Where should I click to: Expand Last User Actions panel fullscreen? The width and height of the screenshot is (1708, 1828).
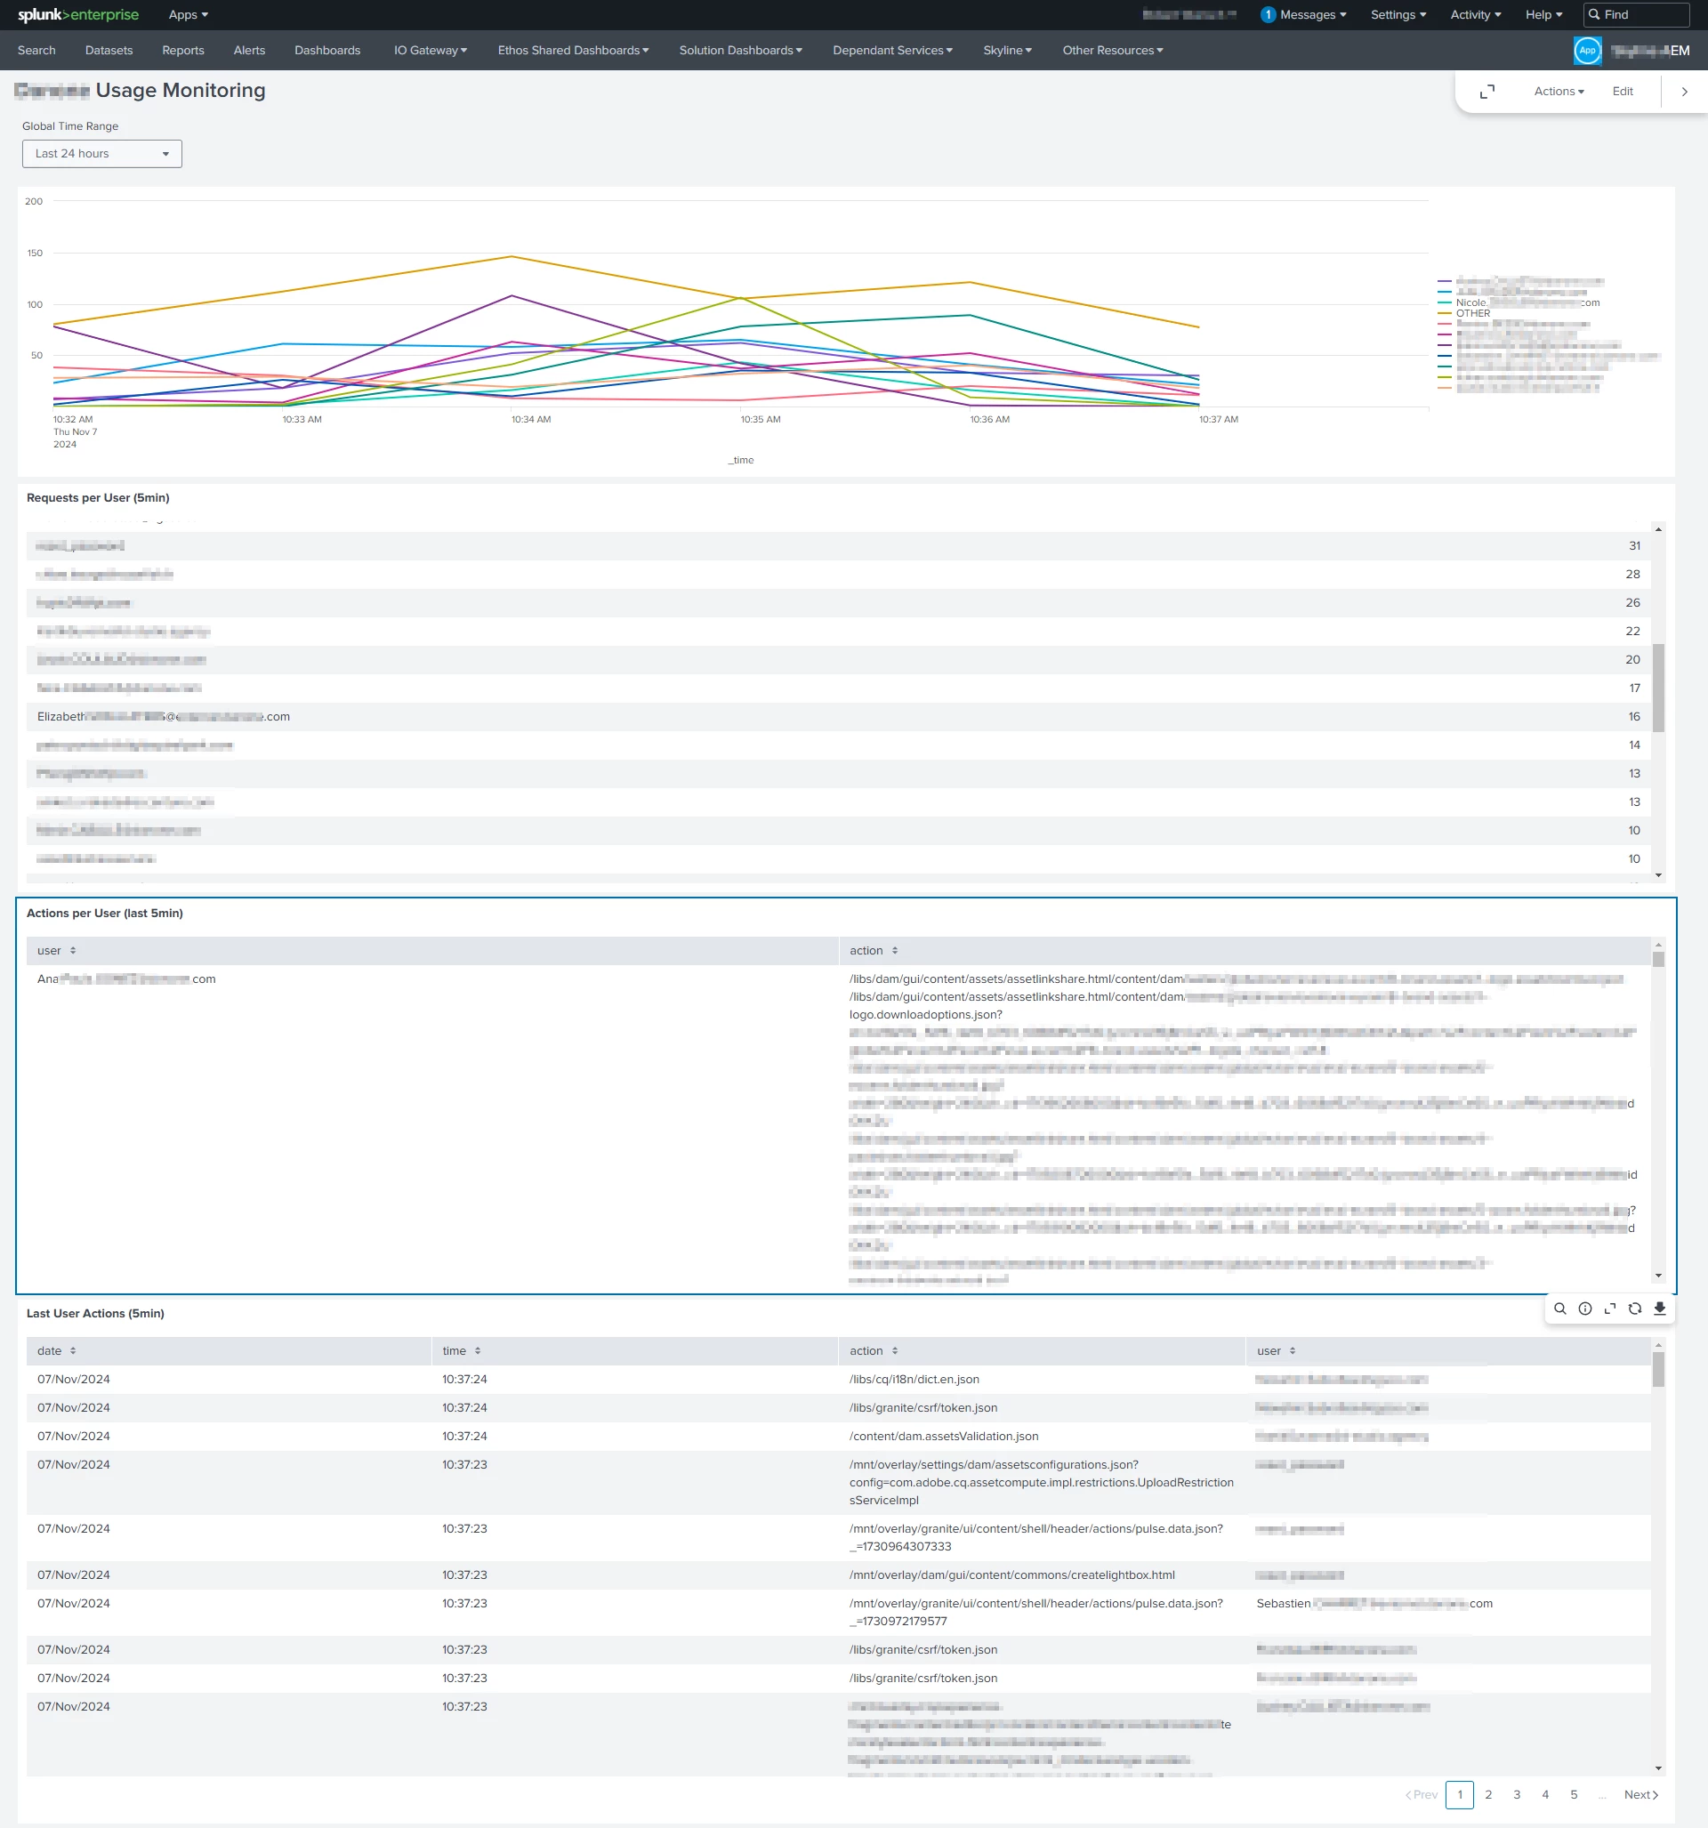click(x=1609, y=1309)
